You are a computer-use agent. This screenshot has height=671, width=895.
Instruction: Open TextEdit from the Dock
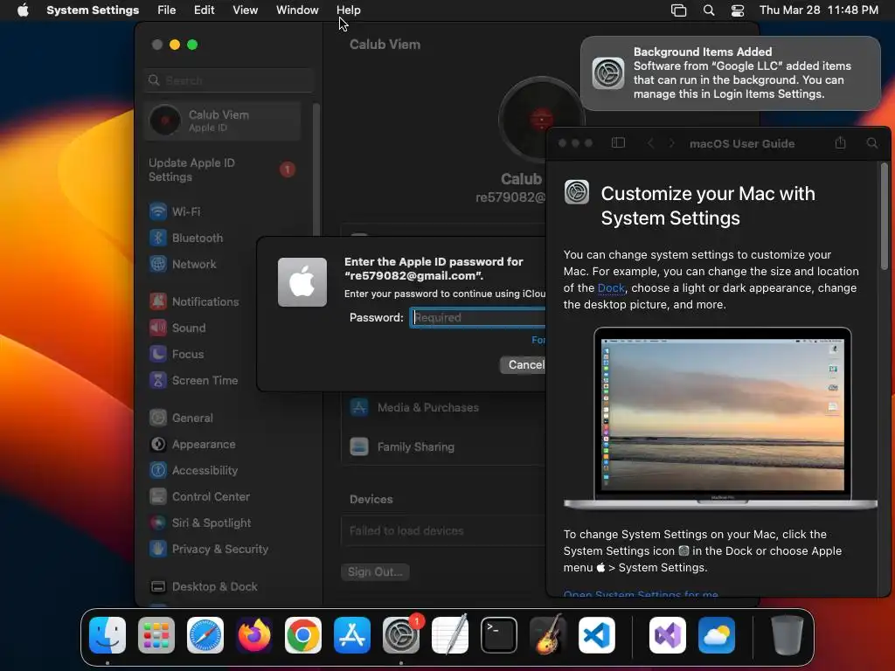coord(450,634)
